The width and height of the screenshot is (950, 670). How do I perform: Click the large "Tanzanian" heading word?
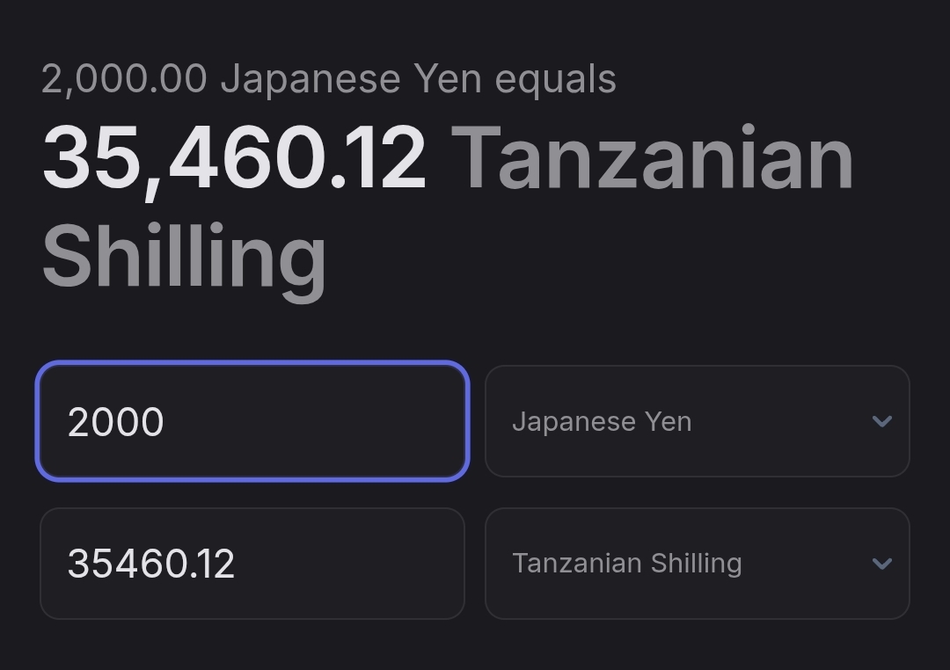tap(652, 159)
